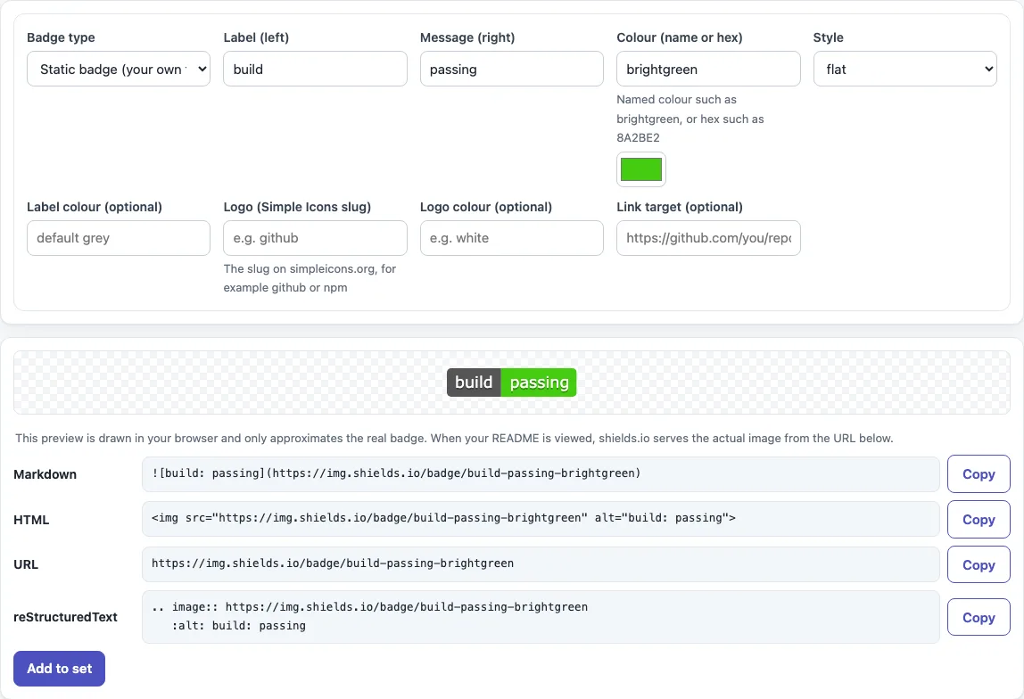Open the green colour swatch picker
Viewport: 1024px width, 699px height.
pyautogui.click(x=640, y=169)
